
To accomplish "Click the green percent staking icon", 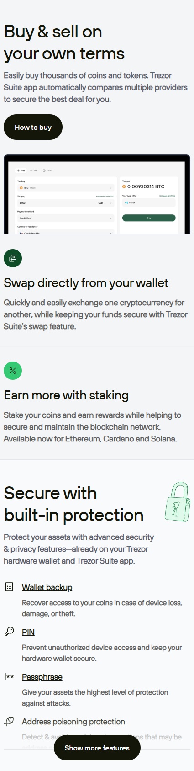I will pos(13,371).
